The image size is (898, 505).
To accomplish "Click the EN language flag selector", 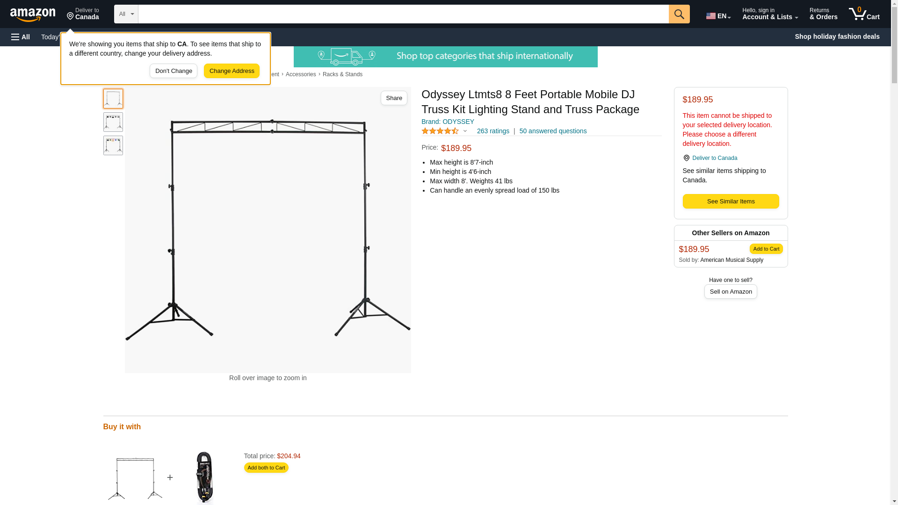I will click(x=718, y=16).
